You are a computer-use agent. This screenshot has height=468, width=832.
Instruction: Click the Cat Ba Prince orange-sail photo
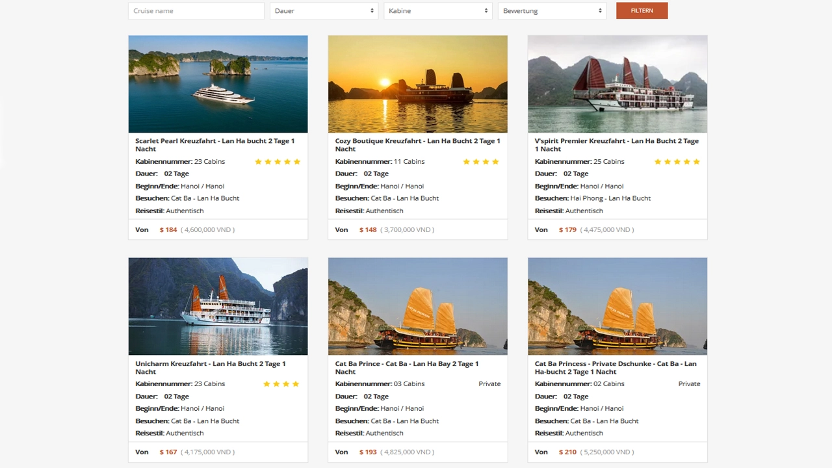[417, 306]
